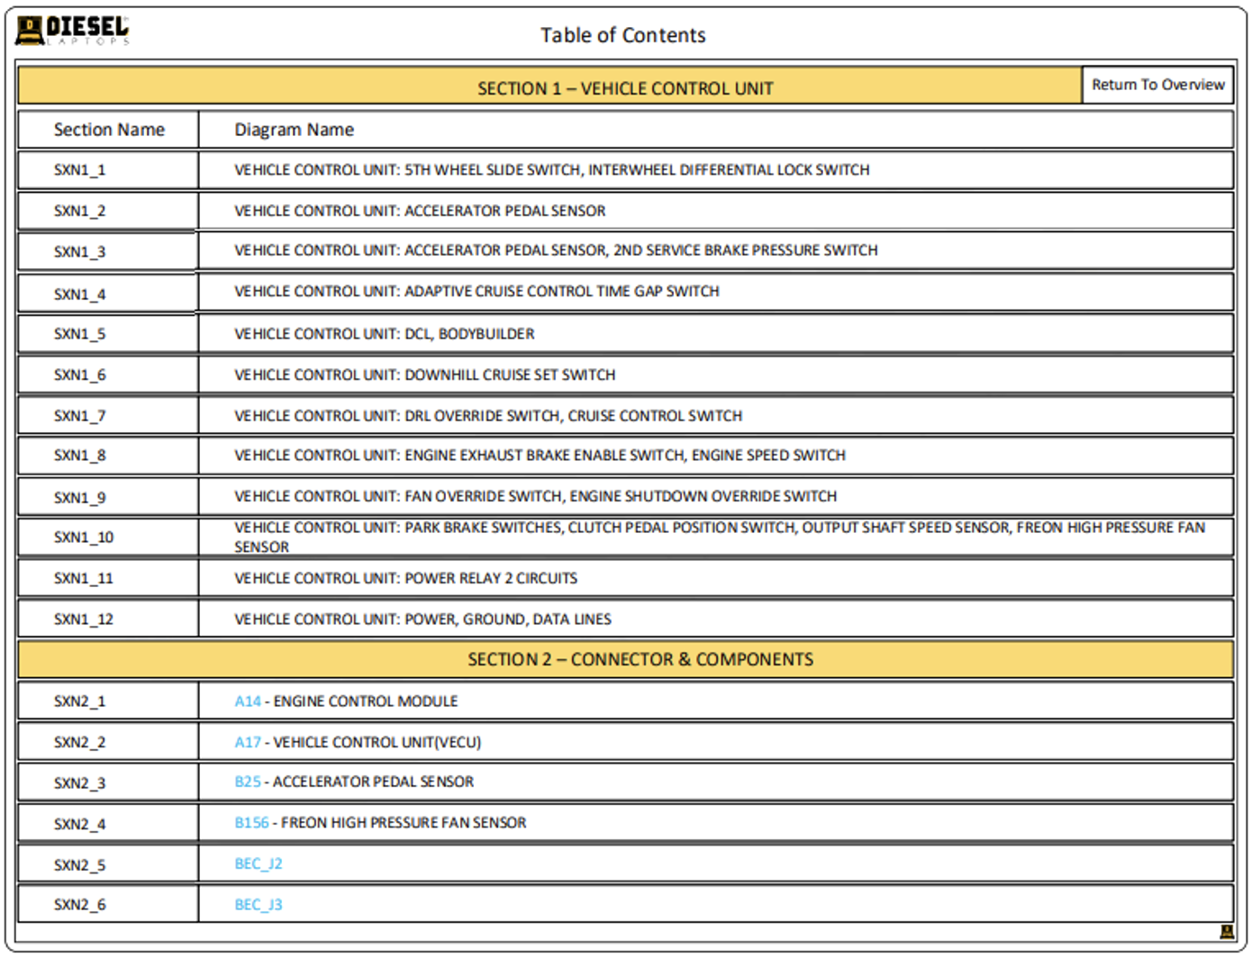Open the Power Relay 2 Circuits diagram
Viewport: 1252px width, 958px height.
[406, 578]
